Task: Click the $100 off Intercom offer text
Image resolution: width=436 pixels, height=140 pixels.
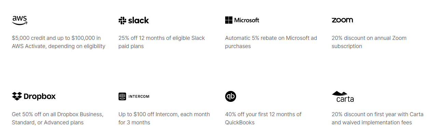Action: [164, 118]
